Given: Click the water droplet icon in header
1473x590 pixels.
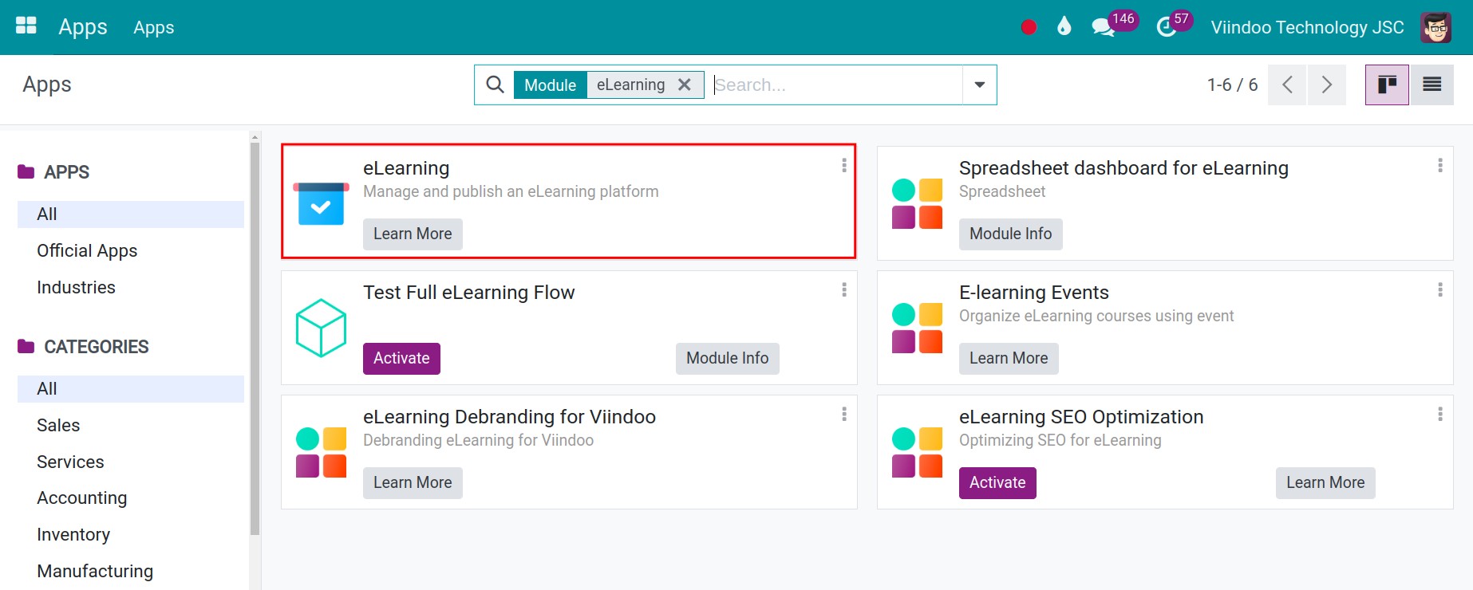Looking at the screenshot, I should coord(1064,27).
